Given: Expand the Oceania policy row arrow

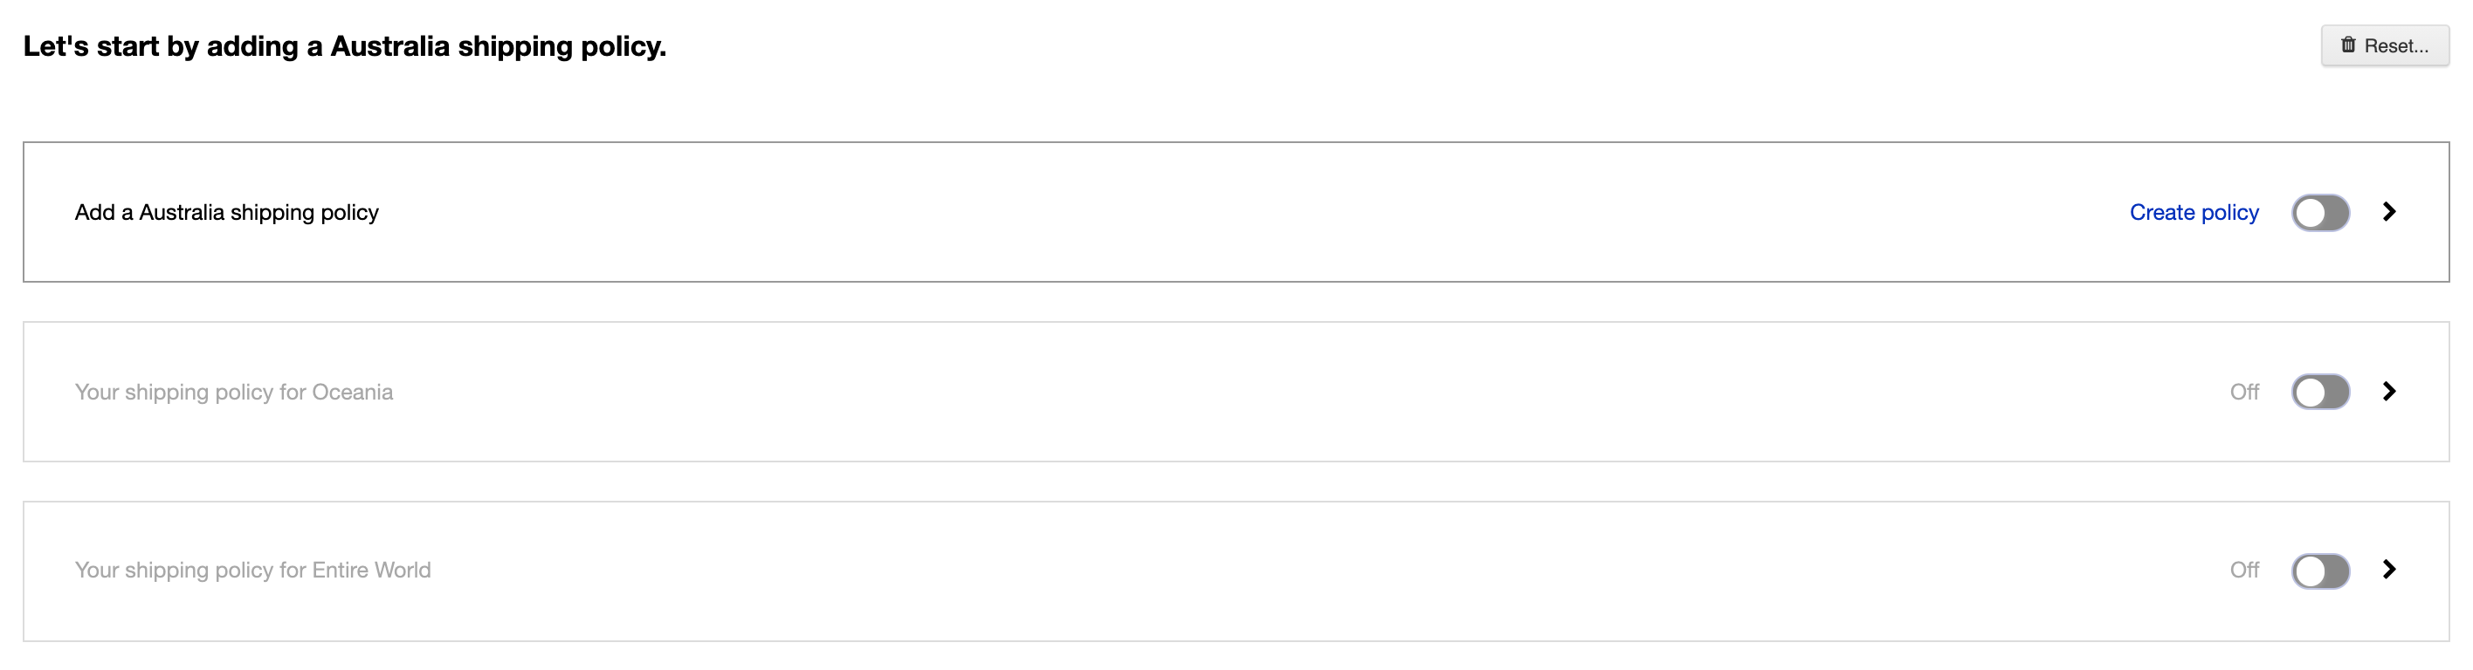Looking at the screenshot, I should [x=2389, y=391].
